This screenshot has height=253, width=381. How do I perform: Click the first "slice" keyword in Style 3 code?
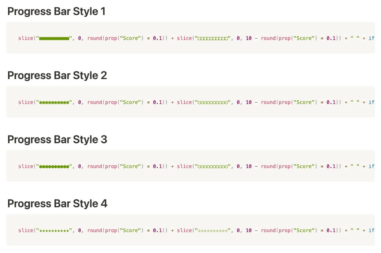(x=25, y=166)
